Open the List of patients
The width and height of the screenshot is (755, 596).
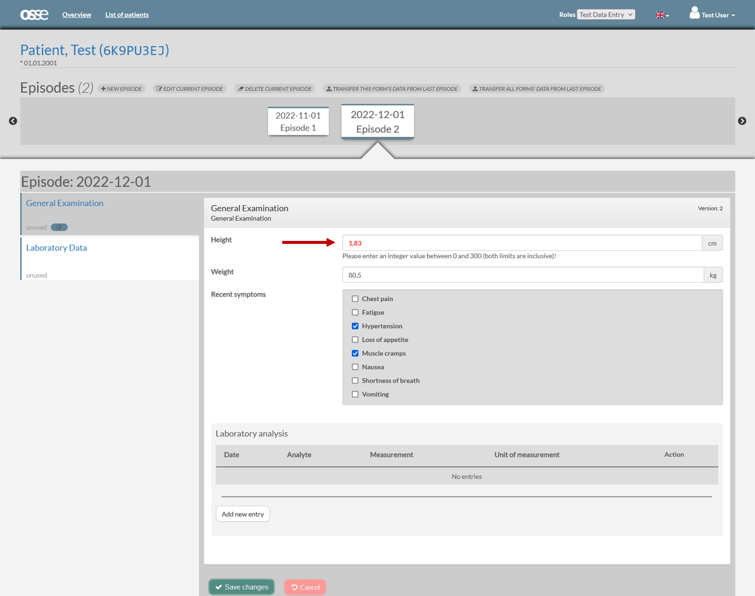point(127,15)
